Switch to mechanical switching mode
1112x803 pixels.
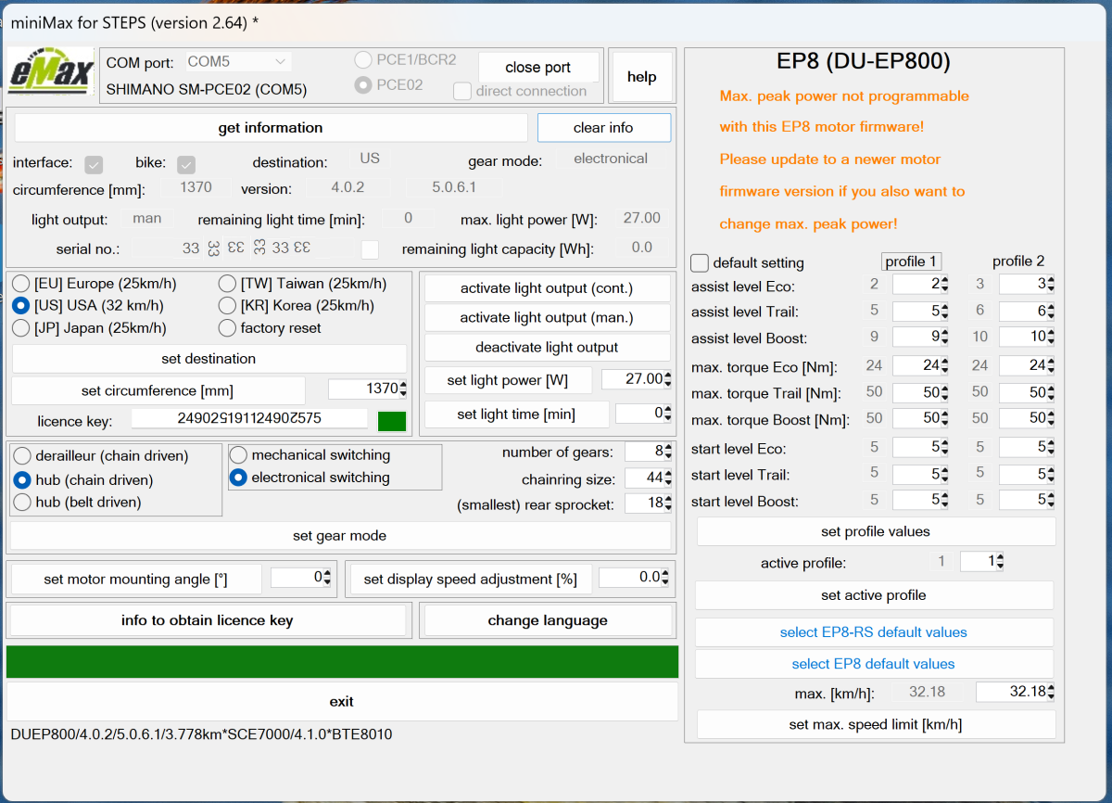(238, 454)
